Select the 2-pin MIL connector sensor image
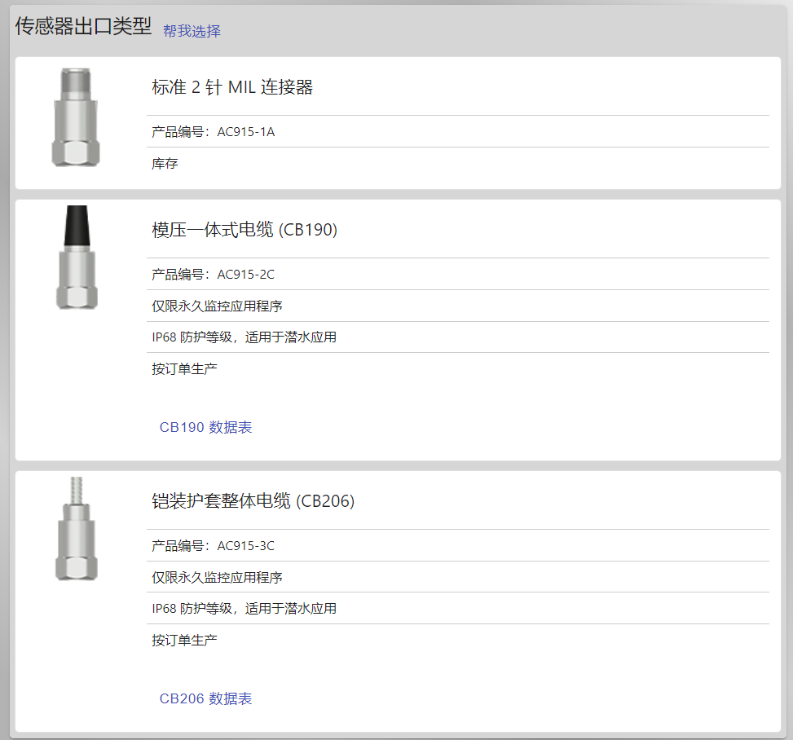This screenshot has width=793, height=740. pyautogui.click(x=76, y=117)
